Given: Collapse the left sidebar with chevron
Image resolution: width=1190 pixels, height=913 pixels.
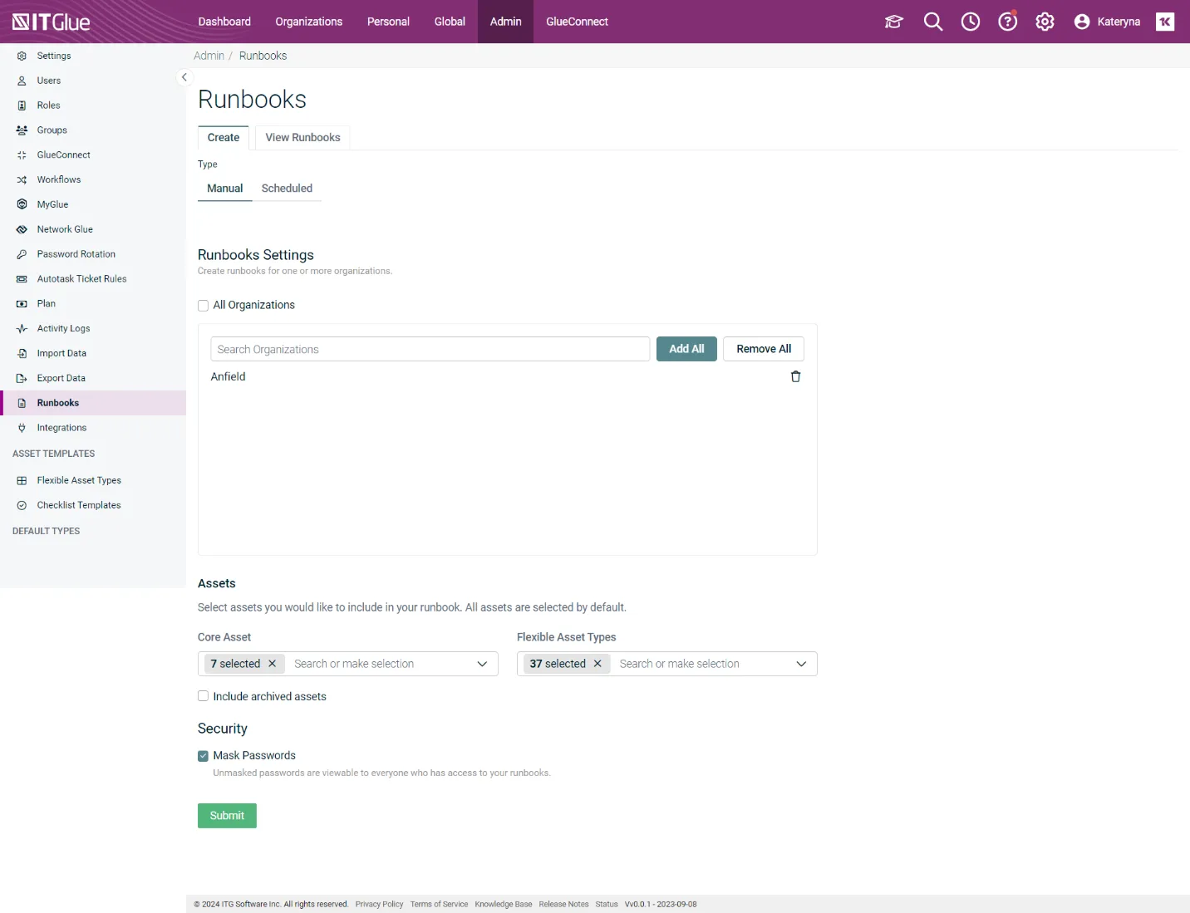Looking at the screenshot, I should [184, 77].
